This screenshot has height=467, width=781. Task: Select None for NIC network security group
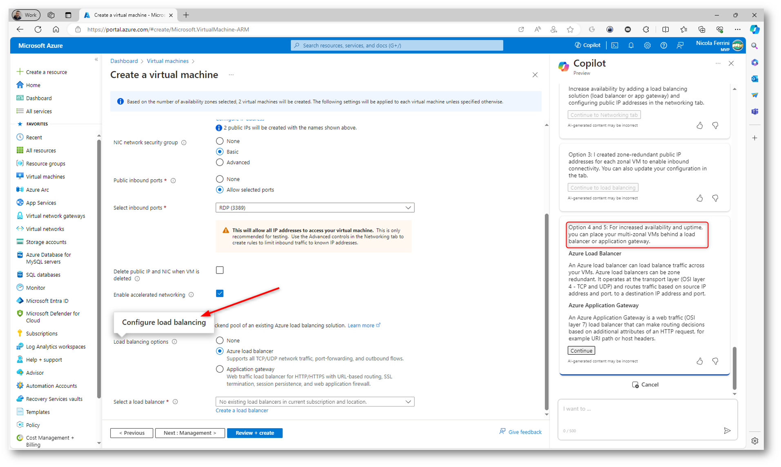220,141
